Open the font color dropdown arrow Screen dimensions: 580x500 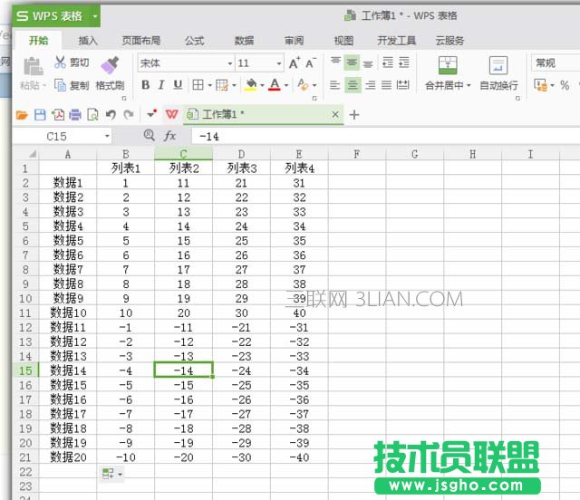pyautogui.click(x=286, y=85)
